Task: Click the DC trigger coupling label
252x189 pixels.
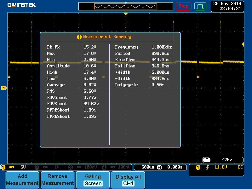Action: [x=240, y=167]
